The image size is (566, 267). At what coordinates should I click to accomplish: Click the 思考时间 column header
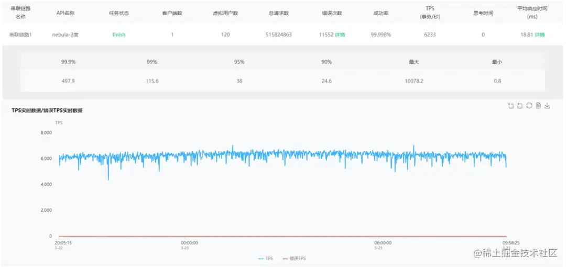pos(483,13)
